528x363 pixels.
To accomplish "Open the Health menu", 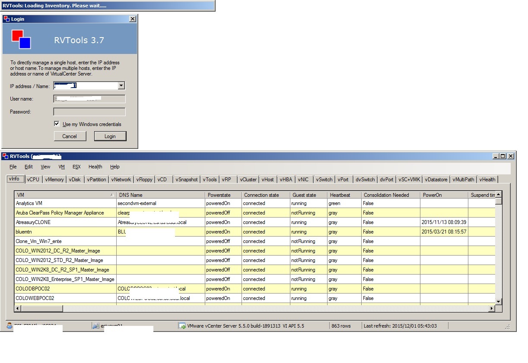I will point(95,167).
